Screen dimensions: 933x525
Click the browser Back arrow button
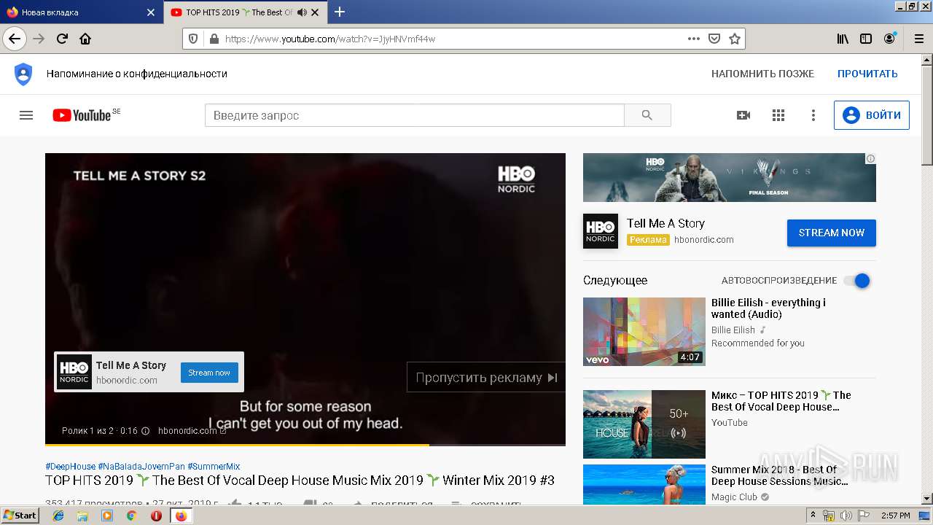point(15,39)
